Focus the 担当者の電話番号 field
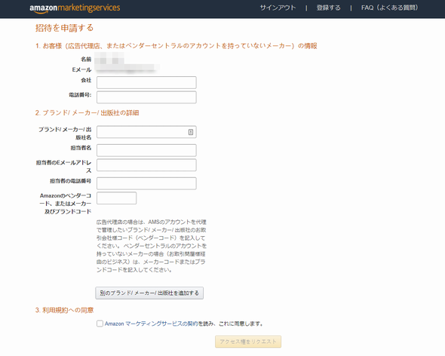The image size is (445, 356). tap(146, 183)
